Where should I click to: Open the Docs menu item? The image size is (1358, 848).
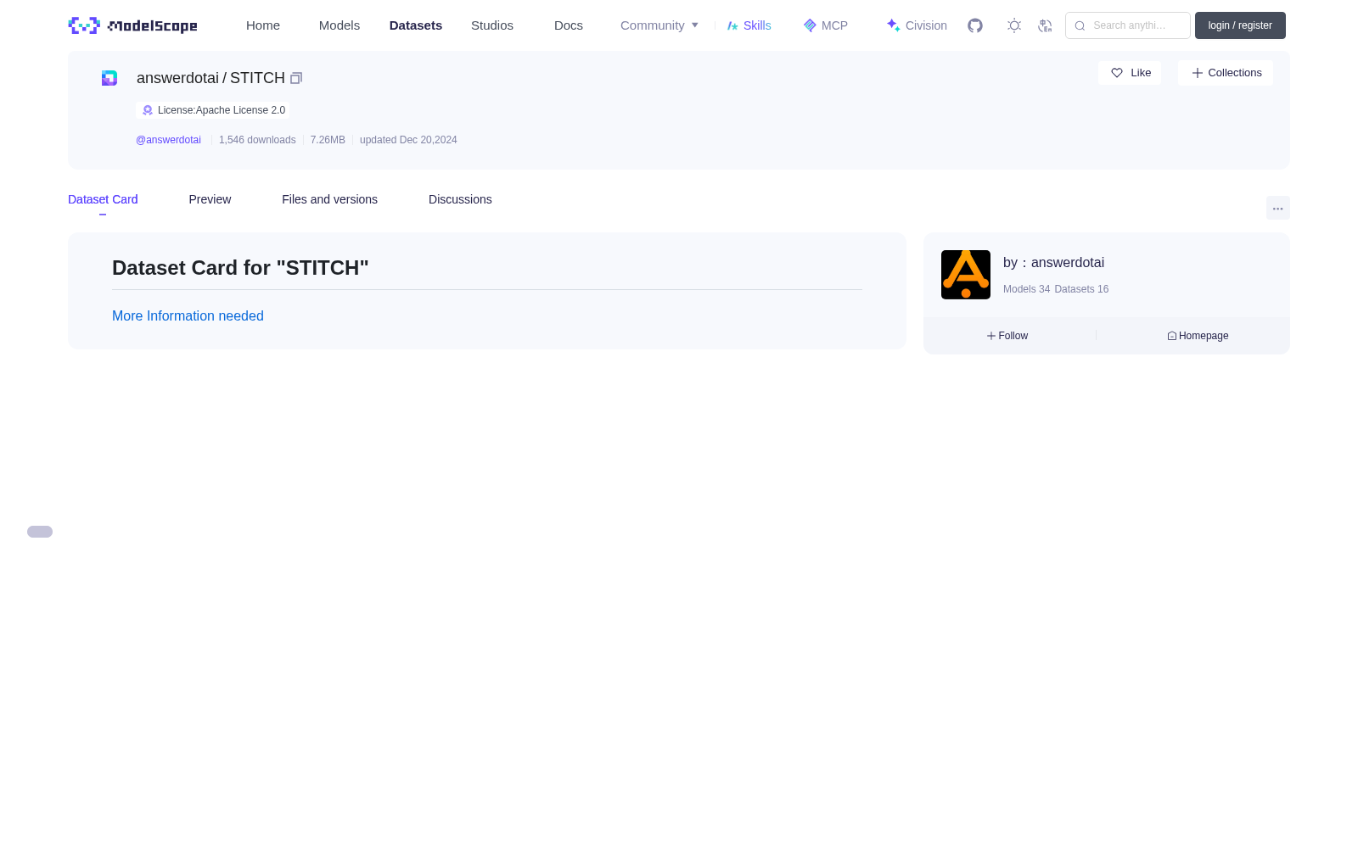[569, 25]
